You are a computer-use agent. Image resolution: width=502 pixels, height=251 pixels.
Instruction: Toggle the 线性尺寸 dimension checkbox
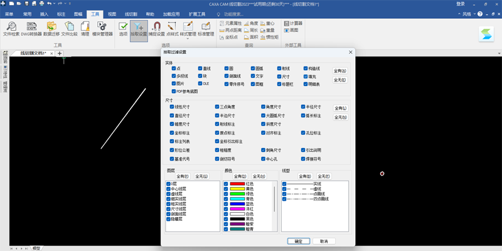pyautogui.click(x=172, y=107)
